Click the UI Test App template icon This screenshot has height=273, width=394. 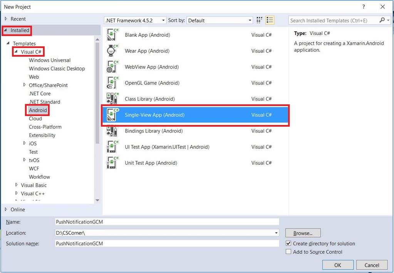[x=112, y=147]
